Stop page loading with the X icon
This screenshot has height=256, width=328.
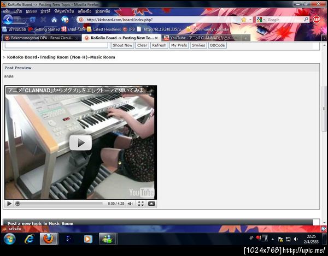(x=43, y=20)
